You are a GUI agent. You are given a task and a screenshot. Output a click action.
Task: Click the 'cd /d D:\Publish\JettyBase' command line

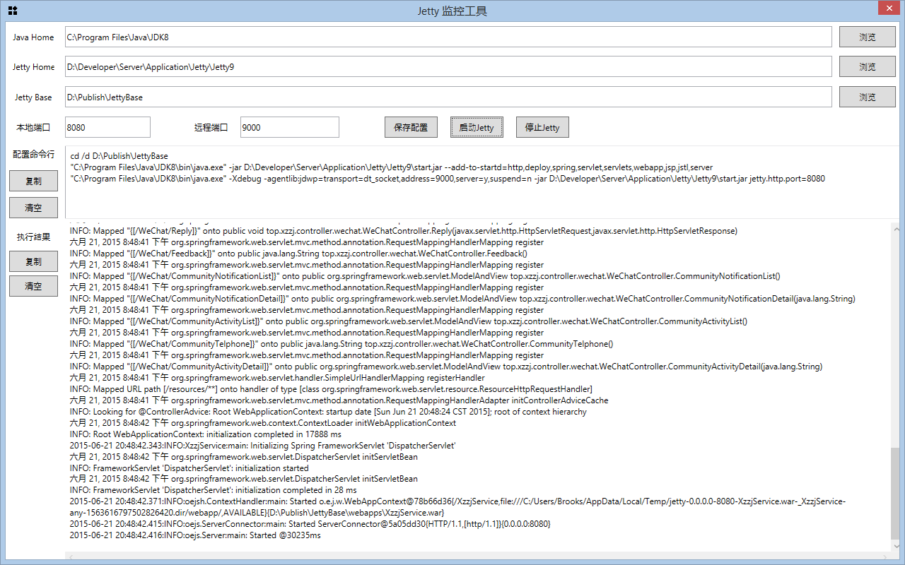tap(119, 156)
